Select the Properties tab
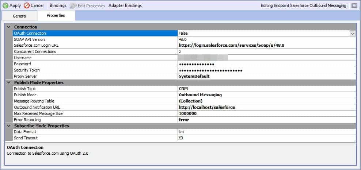Image resolution: width=361 pixels, height=170 pixels. [56, 15]
